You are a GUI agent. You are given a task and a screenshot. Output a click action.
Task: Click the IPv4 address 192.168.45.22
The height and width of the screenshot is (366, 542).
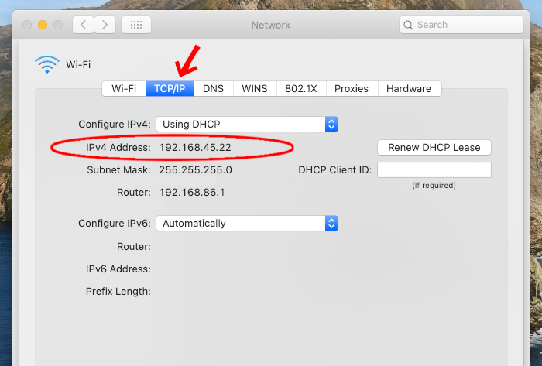[195, 148]
